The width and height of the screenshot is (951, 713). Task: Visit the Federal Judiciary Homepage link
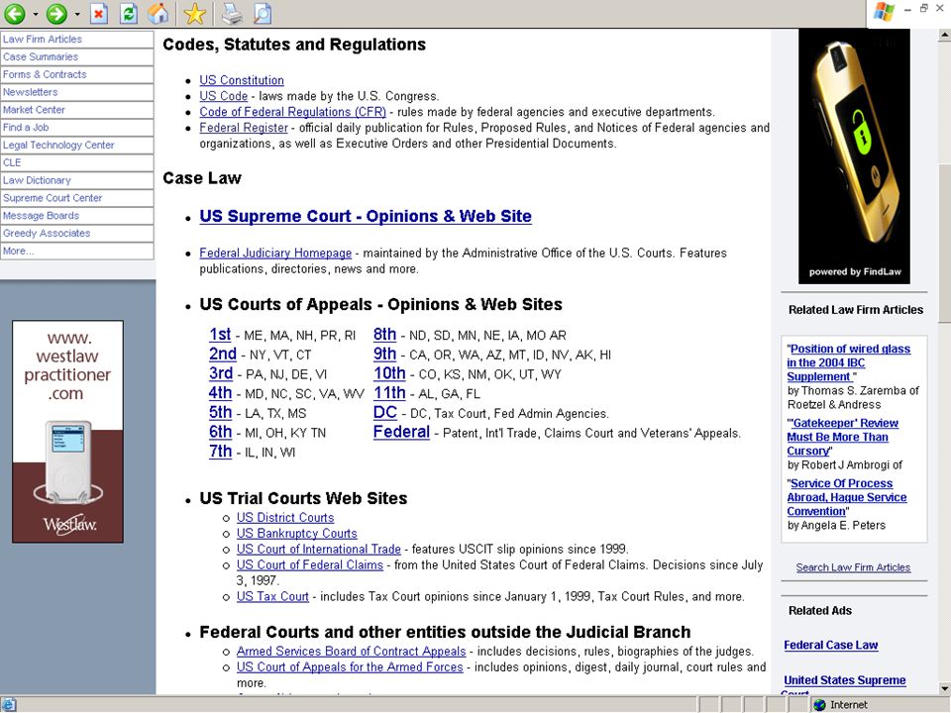275,253
